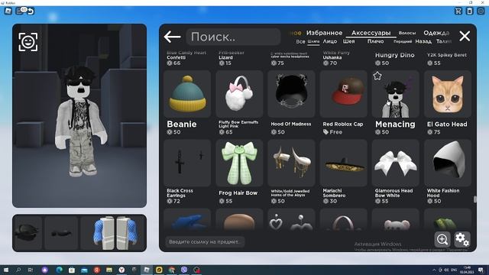Pick the El Gato Head item
Screen dimensions: 489x275
tap(448, 94)
